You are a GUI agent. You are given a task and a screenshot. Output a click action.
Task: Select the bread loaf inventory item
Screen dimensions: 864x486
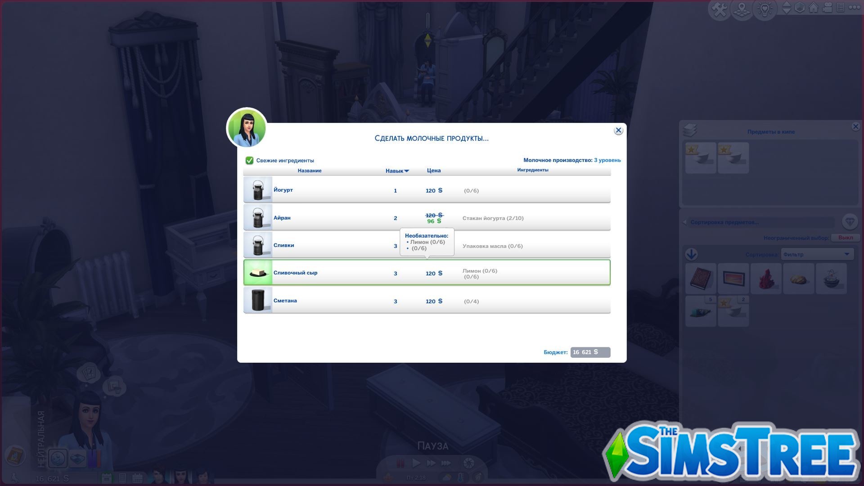click(x=799, y=279)
